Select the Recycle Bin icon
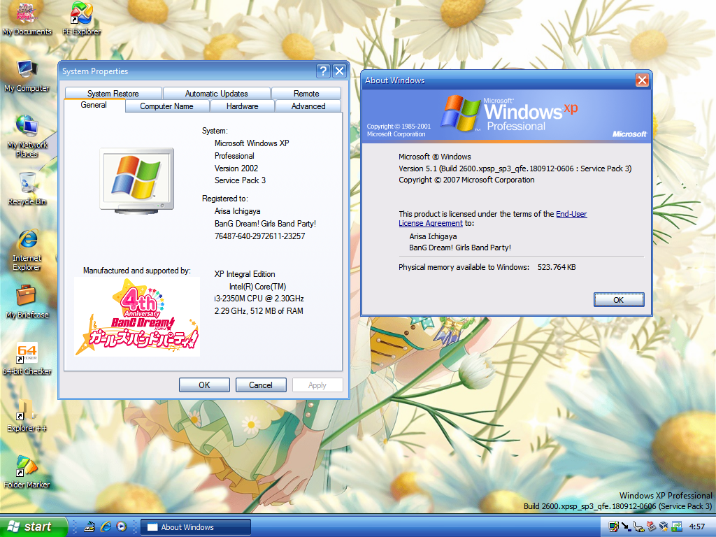Image resolution: width=716 pixels, height=537 pixels. 27,189
